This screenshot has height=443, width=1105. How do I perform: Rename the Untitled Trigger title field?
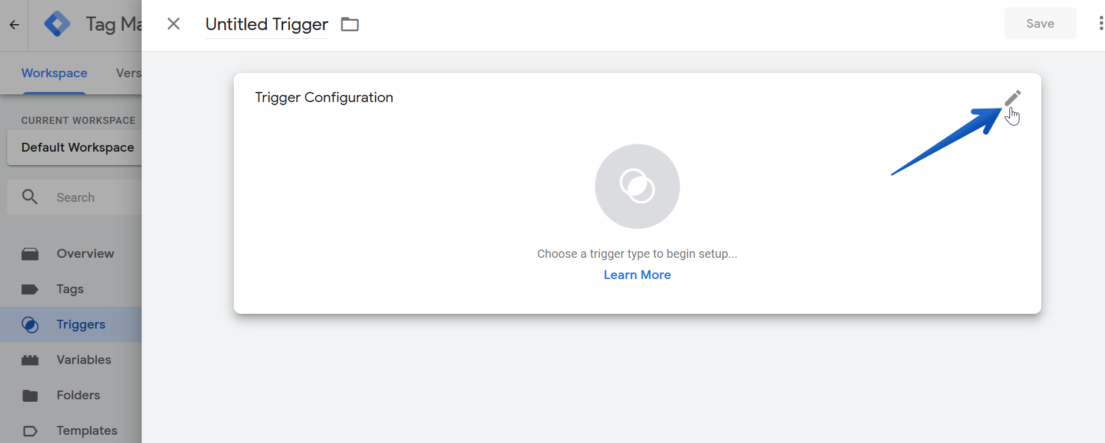pos(267,24)
